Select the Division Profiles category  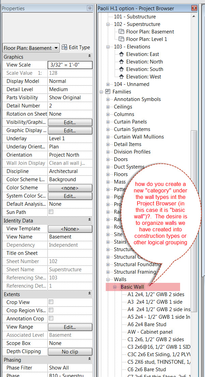click(x=132, y=152)
